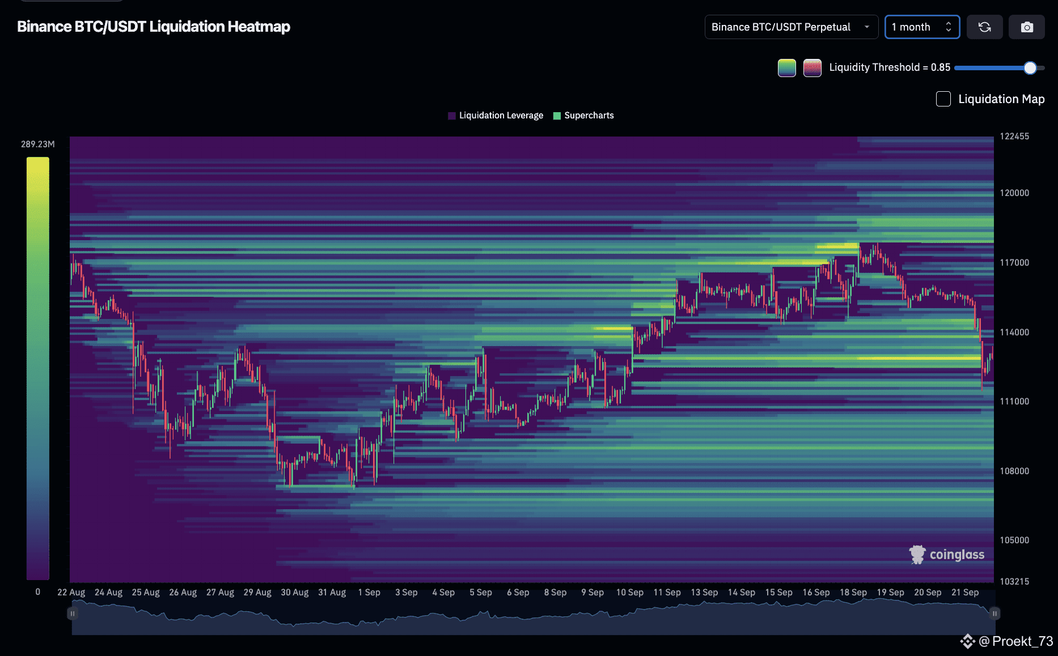Select the red-purple heatmap color scheme swatch
Image resolution: width=1058 pixels, height=656 pixels.
(x=812, y=68)
